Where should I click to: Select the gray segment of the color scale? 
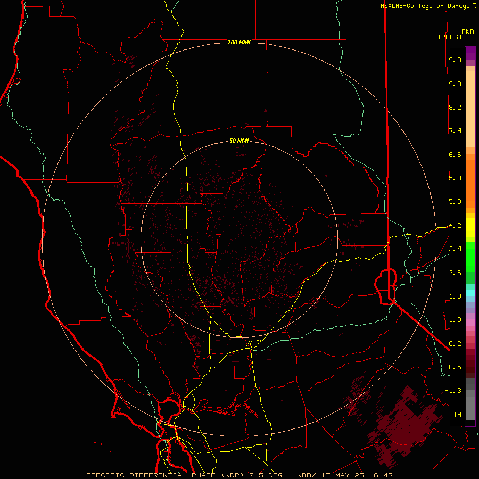(x=470, y=400)
